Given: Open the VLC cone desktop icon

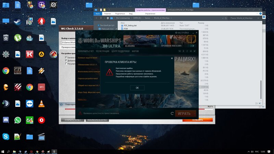Looking at the screenshot, I should coord(41,104).
